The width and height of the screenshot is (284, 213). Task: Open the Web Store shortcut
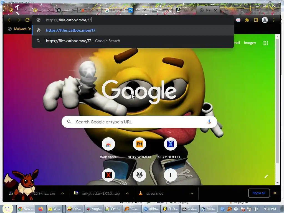(x=108, y=144)
